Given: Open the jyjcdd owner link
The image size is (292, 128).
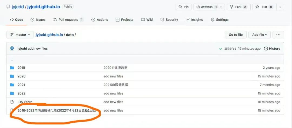Looking at the screenshot, I should (x=18, y=7).
